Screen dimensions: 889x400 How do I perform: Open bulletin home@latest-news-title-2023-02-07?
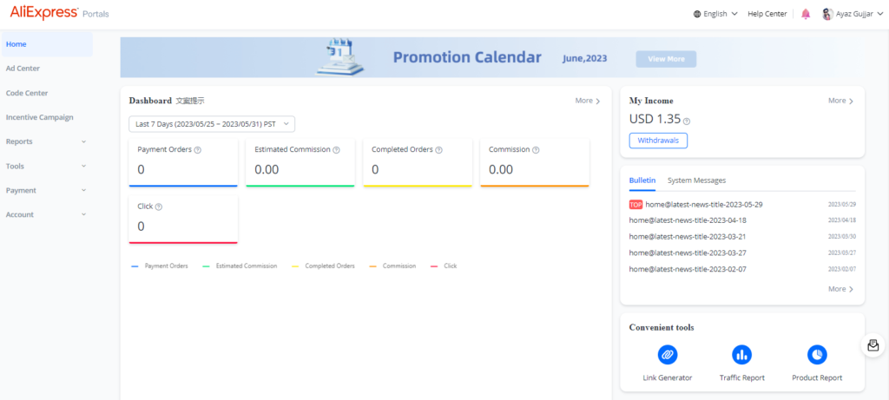click(688, 269)
